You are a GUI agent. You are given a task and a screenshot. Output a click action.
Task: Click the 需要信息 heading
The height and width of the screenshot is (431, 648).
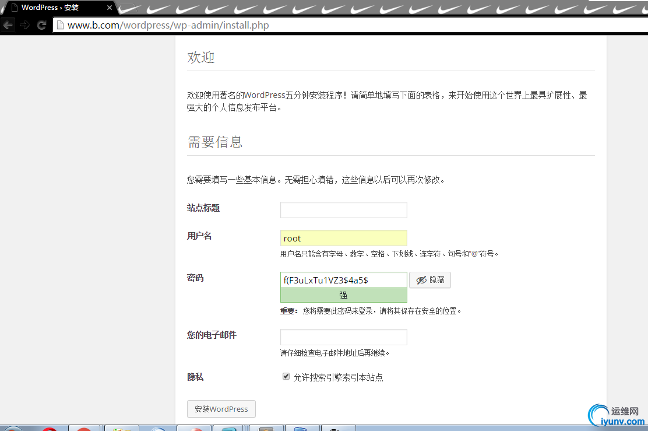pos(215,142)
